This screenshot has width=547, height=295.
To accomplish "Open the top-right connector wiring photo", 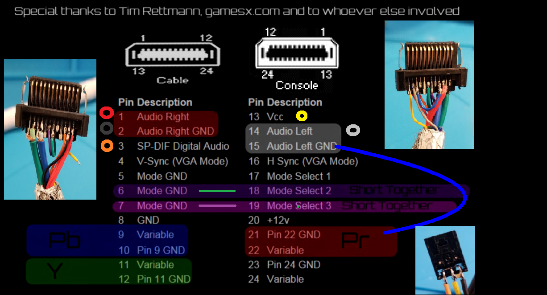I will tap(429, 85).
